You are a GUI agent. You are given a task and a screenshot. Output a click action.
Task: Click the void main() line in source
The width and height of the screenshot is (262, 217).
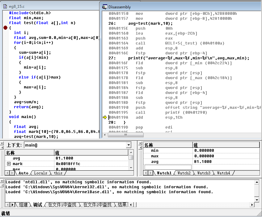[x=22, y=117]
